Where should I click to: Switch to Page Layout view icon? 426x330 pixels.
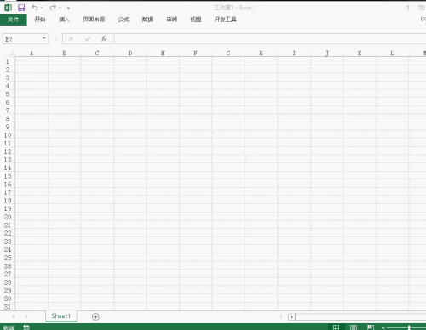click(354, 327)
